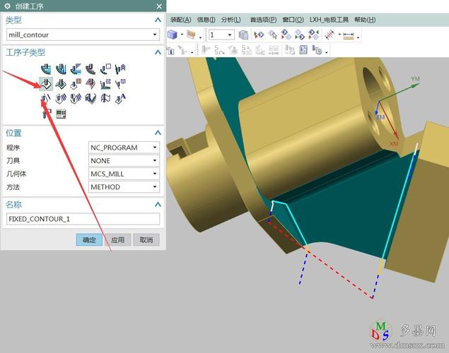Screen dimensions: 449x353
Task: Select the Flowcut Ref Tool subtype icon
Action: click(76, 98)
